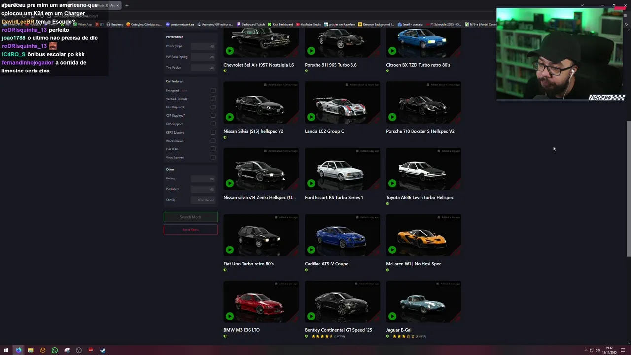
Task: Open Ford Escort RS Turbo Series 1 link
Action: tap(334, 197)
